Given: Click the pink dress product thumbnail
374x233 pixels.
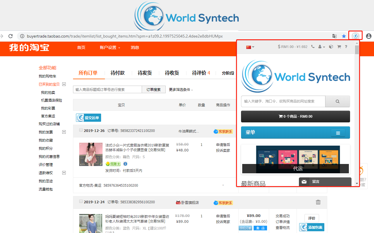Looking at the screenshot, I should pyautogui.click(x=91, y=154).
